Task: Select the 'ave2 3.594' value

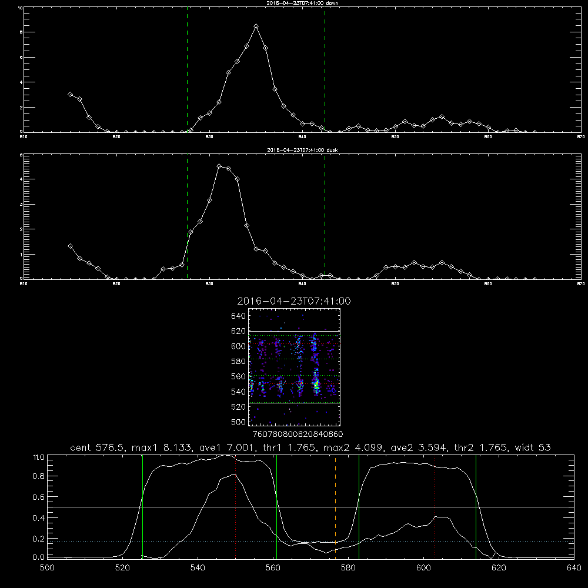Action: pos(419,447)
